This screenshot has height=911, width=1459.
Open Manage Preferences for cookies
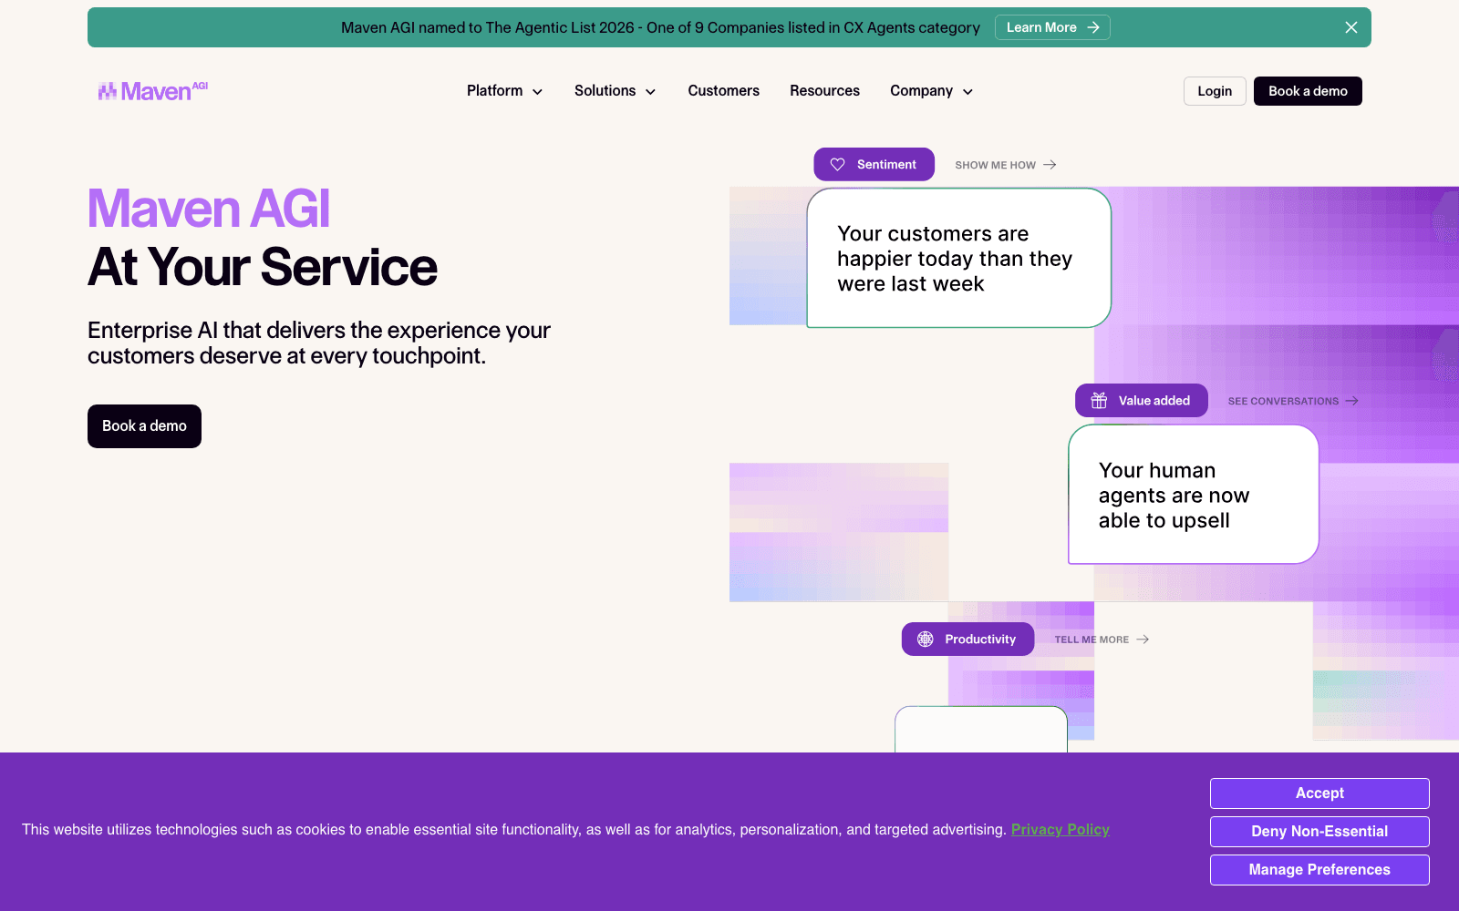(x=1319, y=870)
